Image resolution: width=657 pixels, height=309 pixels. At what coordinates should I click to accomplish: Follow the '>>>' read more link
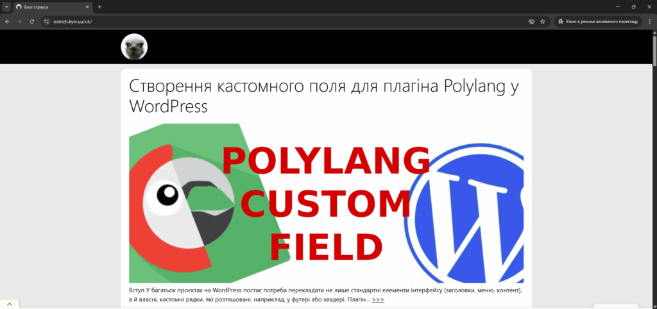pos(378,300)
